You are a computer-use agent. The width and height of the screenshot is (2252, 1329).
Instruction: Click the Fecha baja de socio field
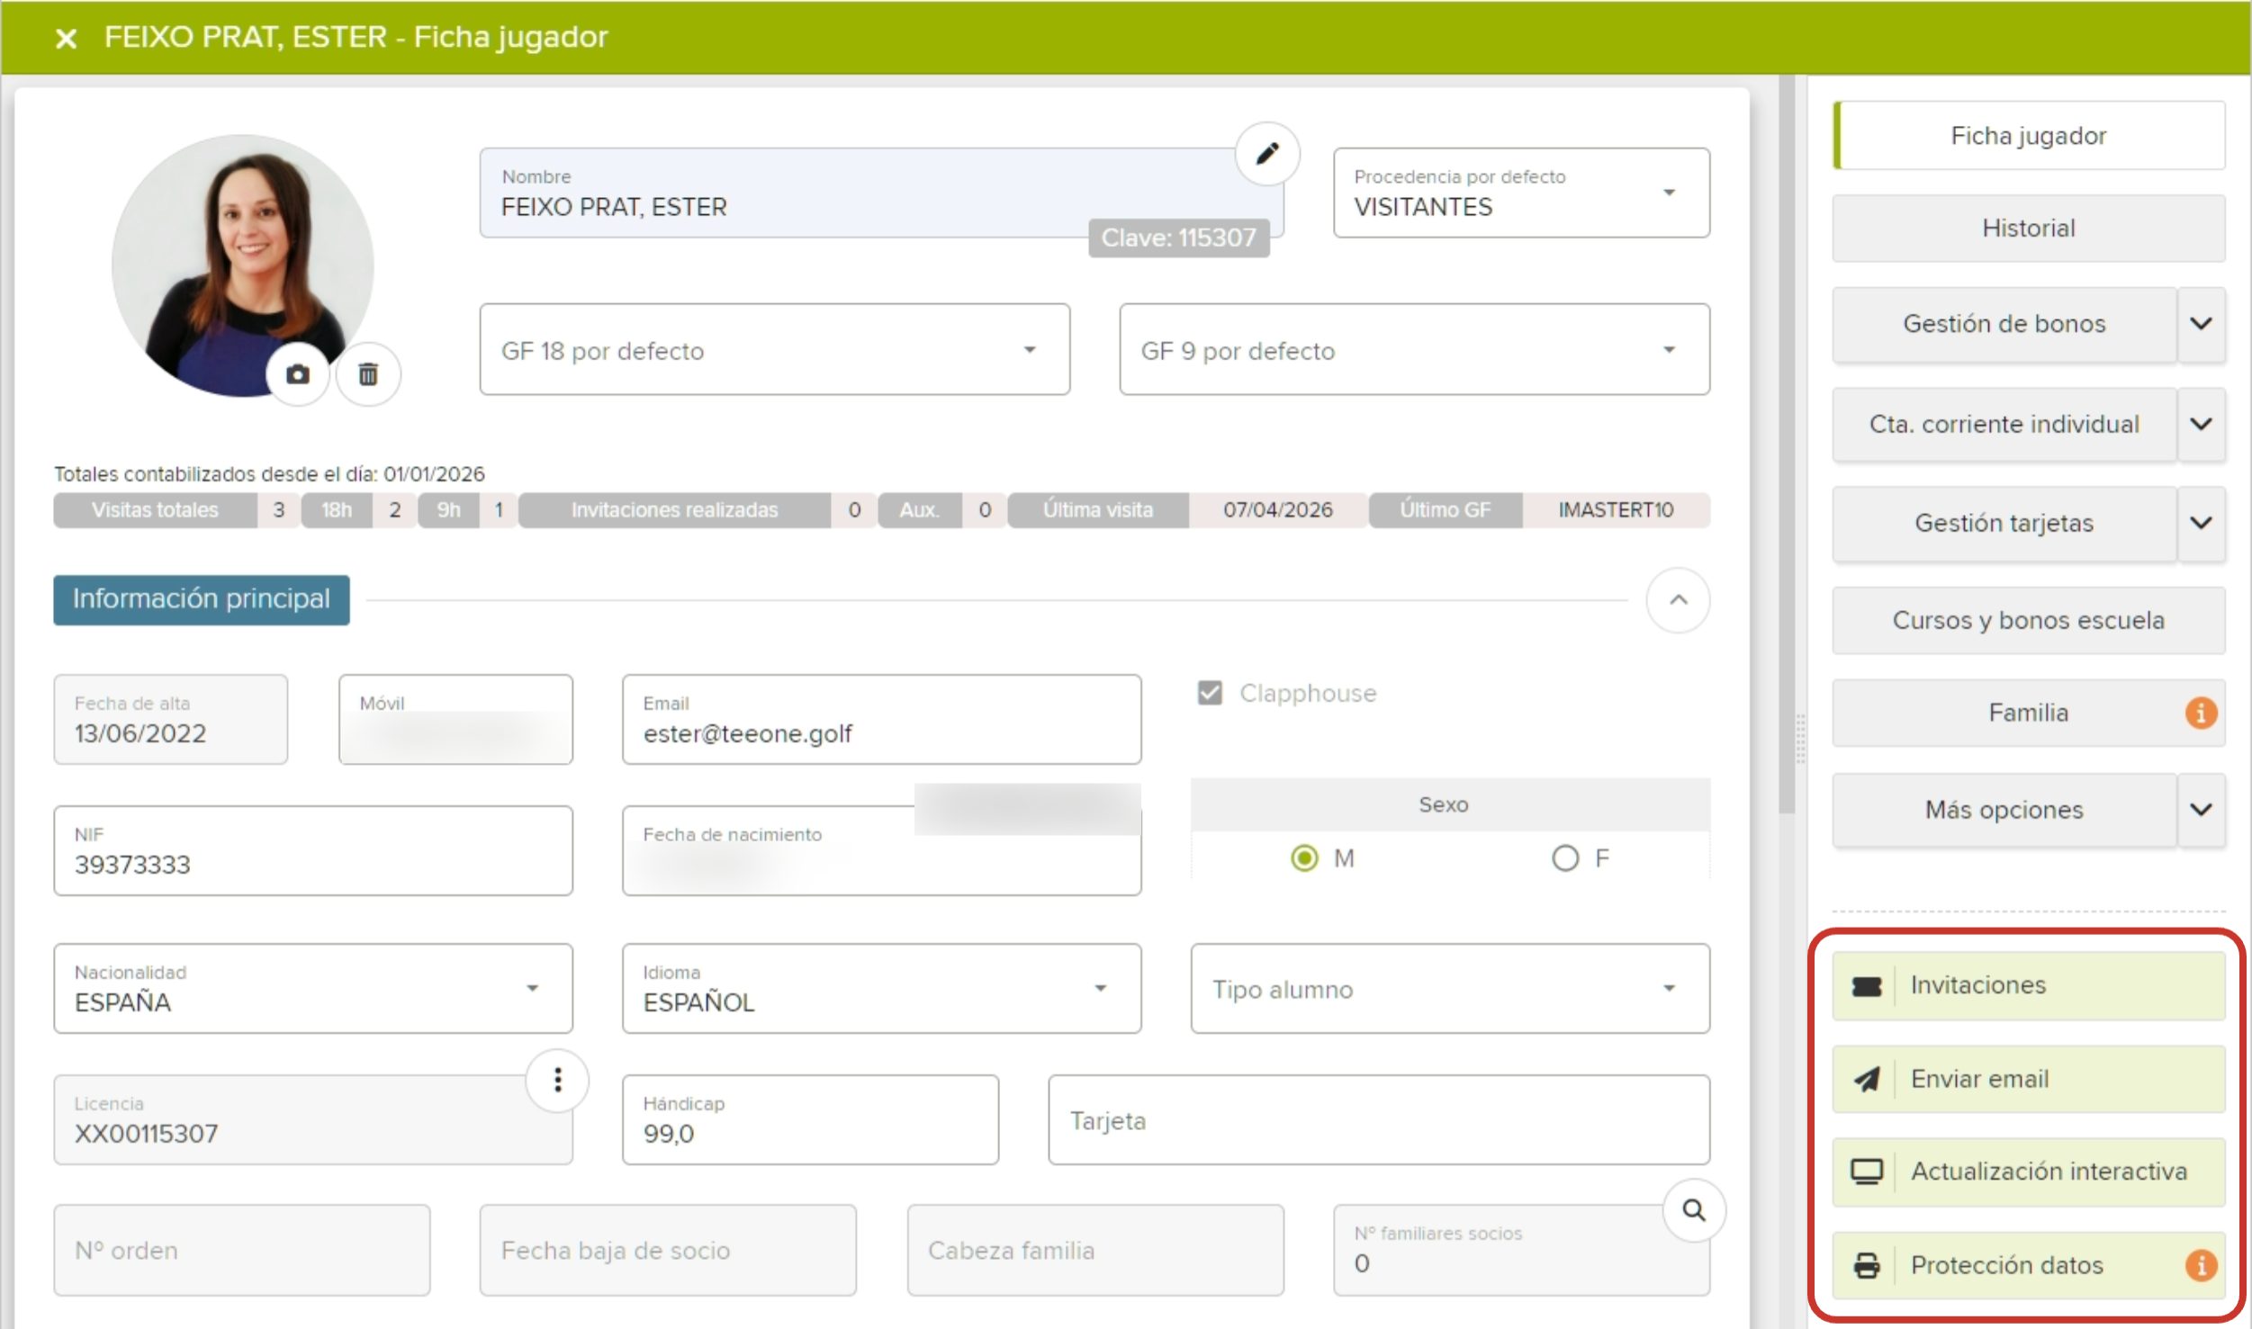point(668,1251)
